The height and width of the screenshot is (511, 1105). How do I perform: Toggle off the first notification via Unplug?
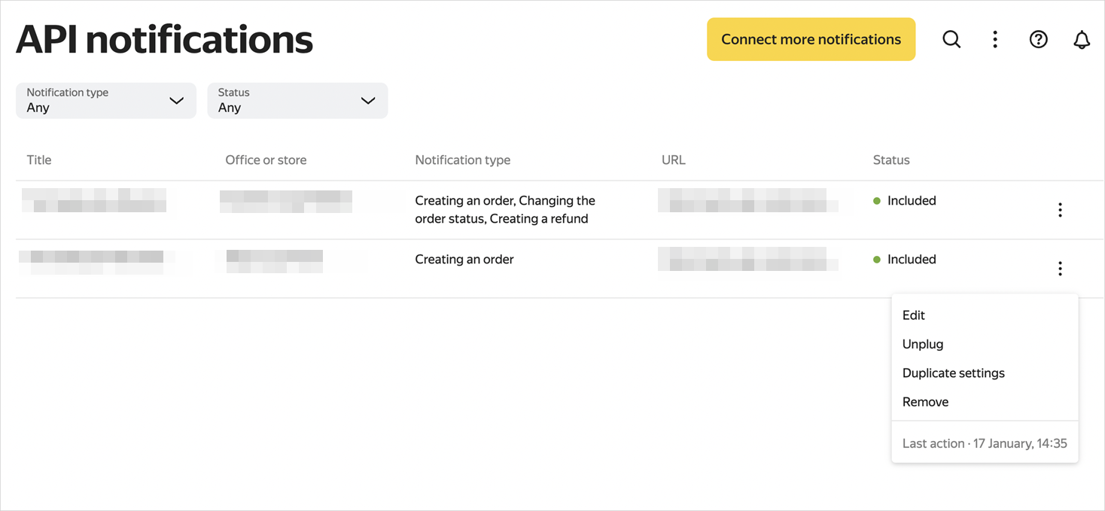(923, 344)
